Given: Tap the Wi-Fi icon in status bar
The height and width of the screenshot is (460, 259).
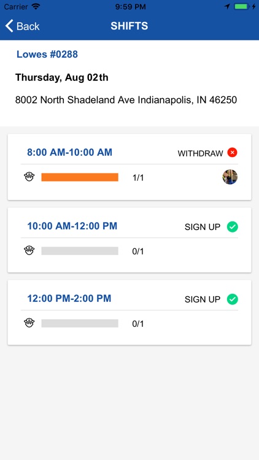Looking at the screenshot, I should click(x=36, y=7).
